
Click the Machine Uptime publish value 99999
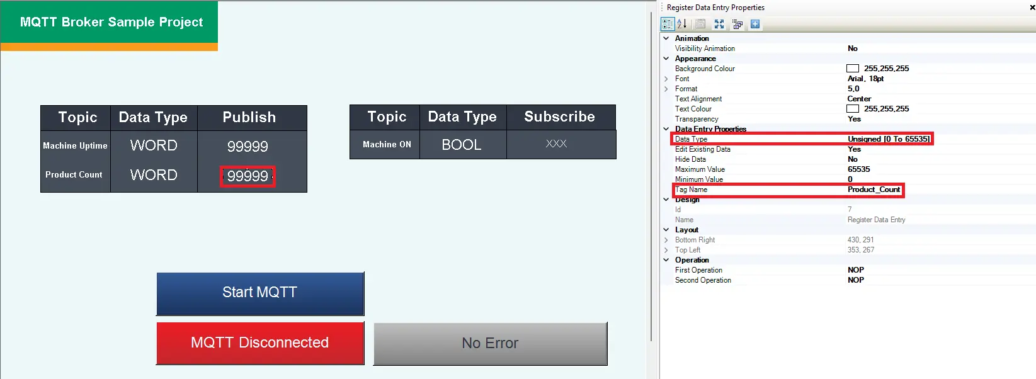(248, 147)
